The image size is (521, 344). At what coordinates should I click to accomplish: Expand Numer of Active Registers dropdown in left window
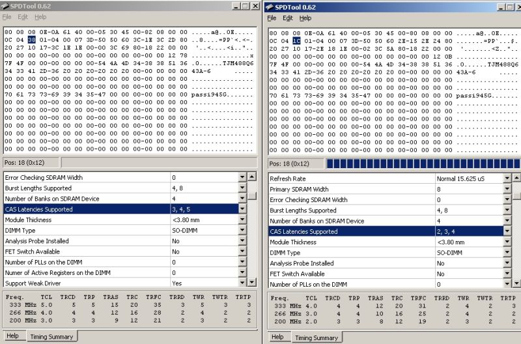(242, 272)
